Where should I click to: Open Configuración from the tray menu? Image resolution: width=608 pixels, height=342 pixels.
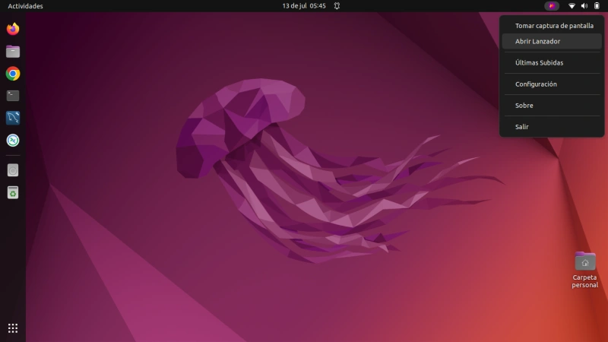[x=552, y=84]
